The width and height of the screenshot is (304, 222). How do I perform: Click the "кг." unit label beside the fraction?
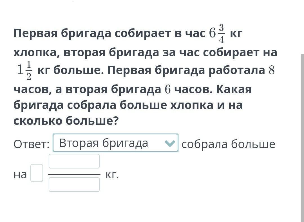pyautogui.click(x=112, y=175)
